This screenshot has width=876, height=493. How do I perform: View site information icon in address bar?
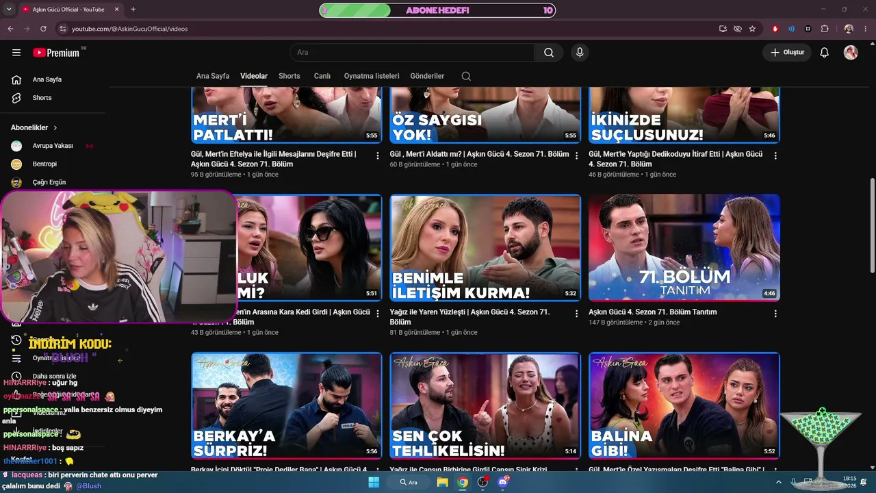click(x=62, y=29)
